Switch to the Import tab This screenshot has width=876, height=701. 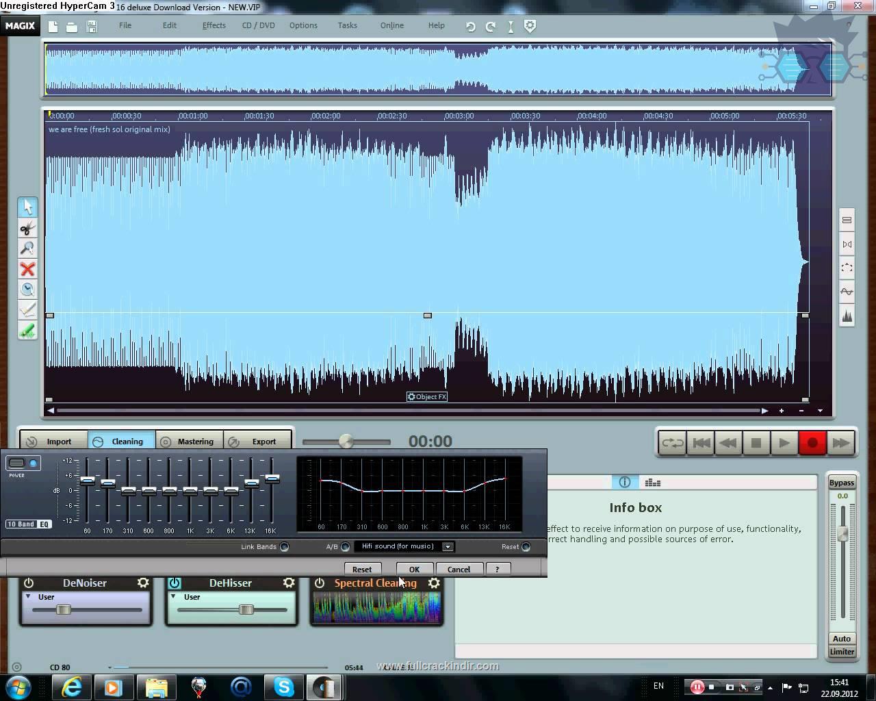(54, 442)
